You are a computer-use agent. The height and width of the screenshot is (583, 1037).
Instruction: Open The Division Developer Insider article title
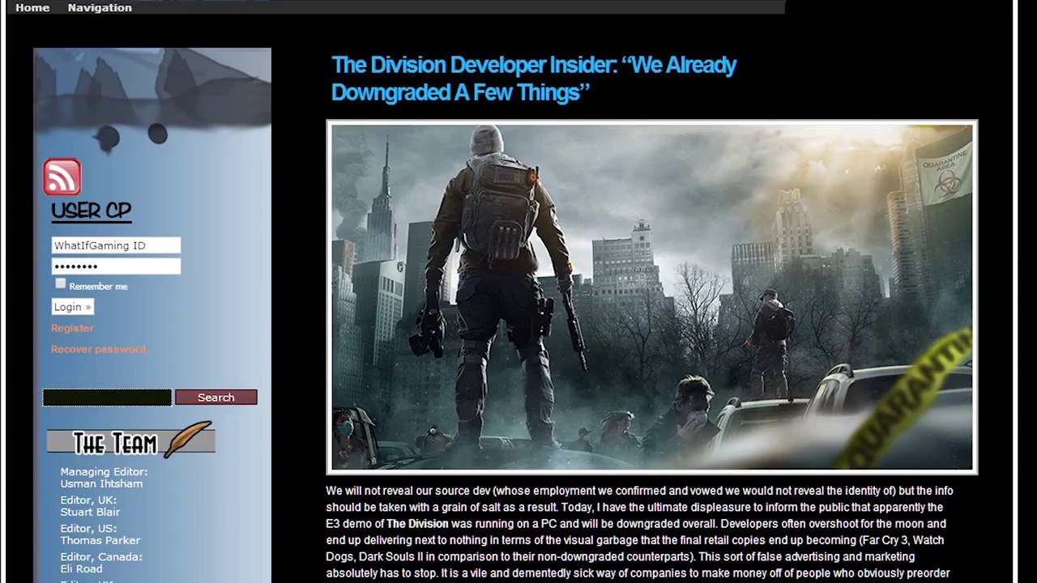tap(534, 79)
